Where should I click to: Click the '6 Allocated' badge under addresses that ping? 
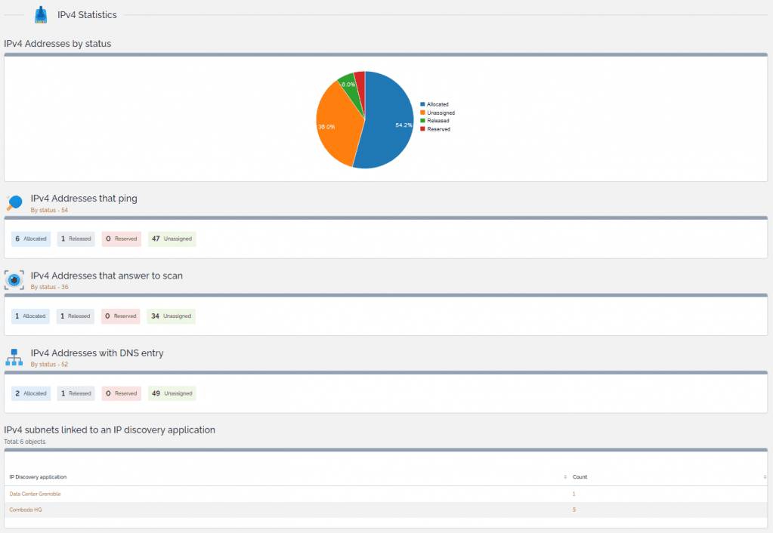click(x=30, y=238)
